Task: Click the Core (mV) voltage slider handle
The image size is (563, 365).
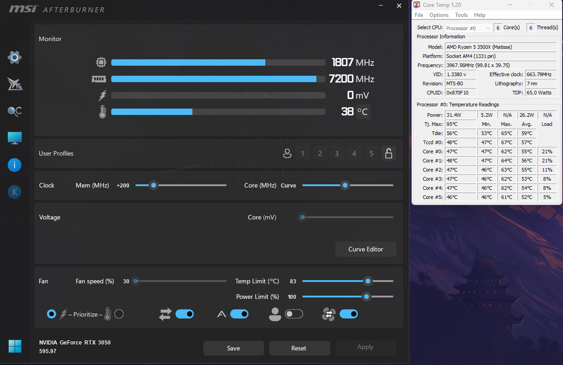Action: tap(302, 217)
